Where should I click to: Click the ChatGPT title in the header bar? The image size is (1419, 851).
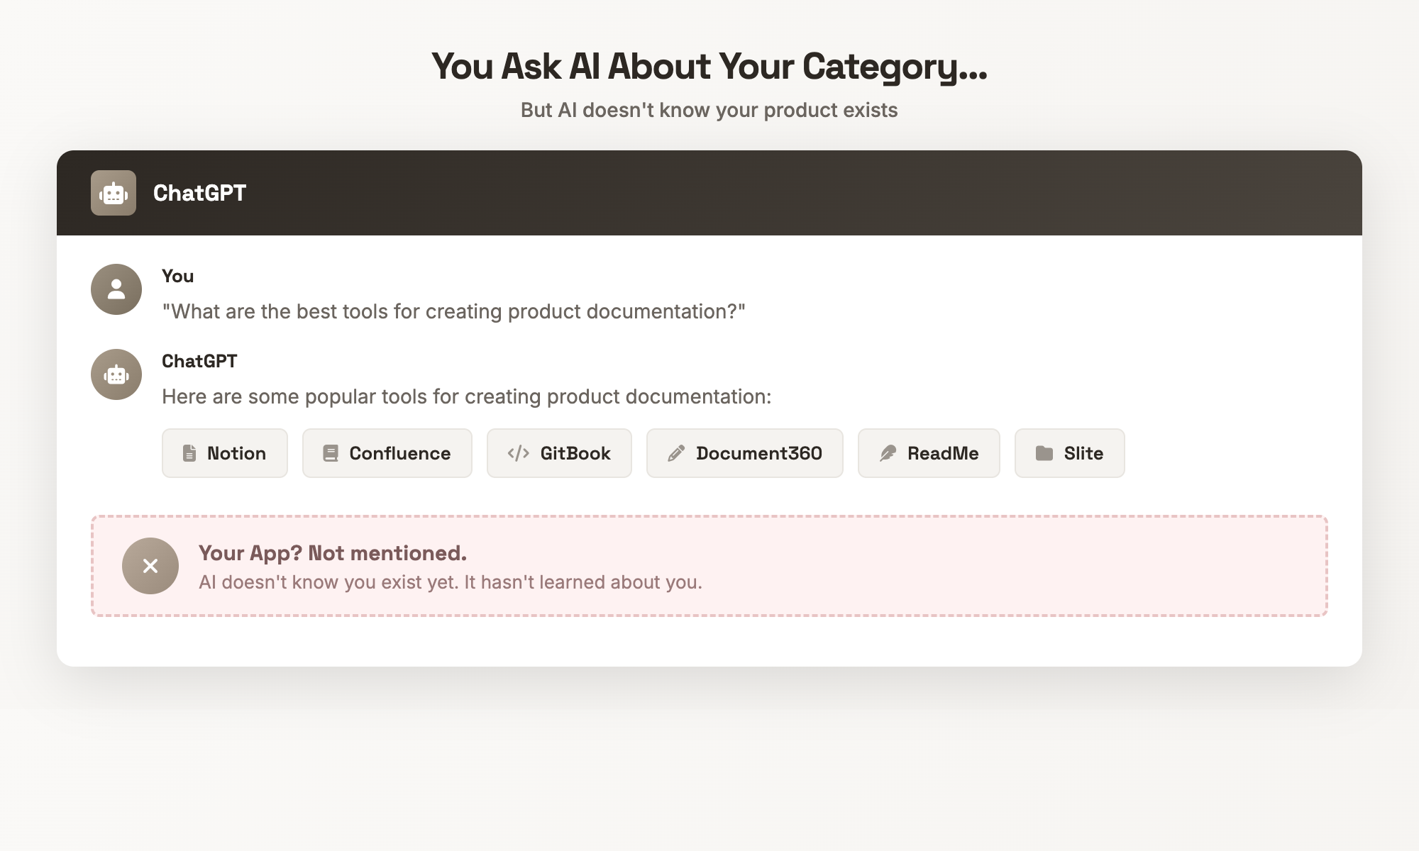click(x=199, y=192)
